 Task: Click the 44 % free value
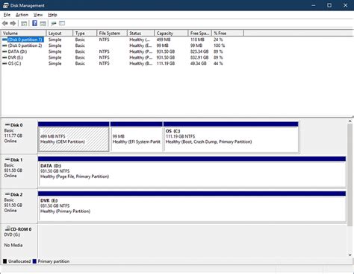(x=218, y=63)
